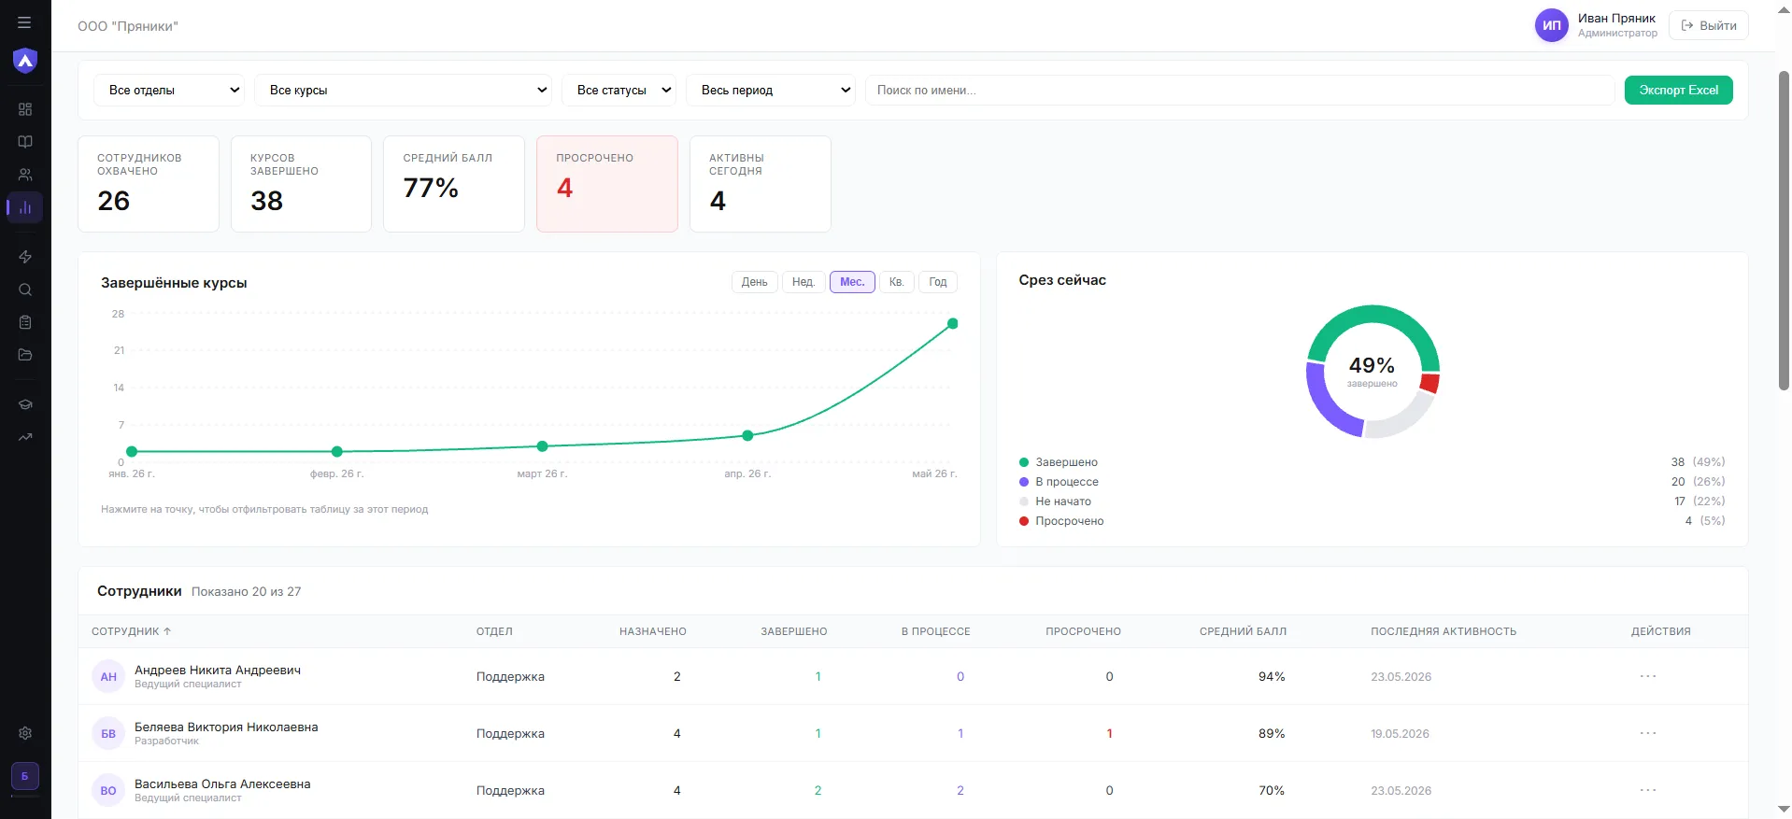
Task: Click the lightning bolt sidebar icon
Action: pyautogui.click(x=25, y=257)
